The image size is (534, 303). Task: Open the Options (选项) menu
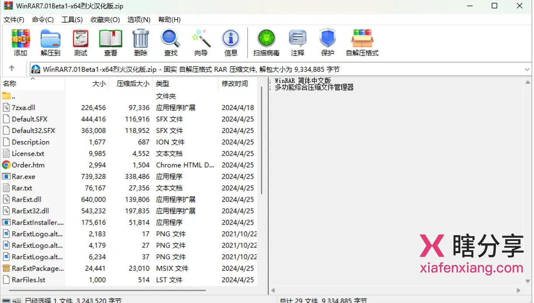point(139,20)
